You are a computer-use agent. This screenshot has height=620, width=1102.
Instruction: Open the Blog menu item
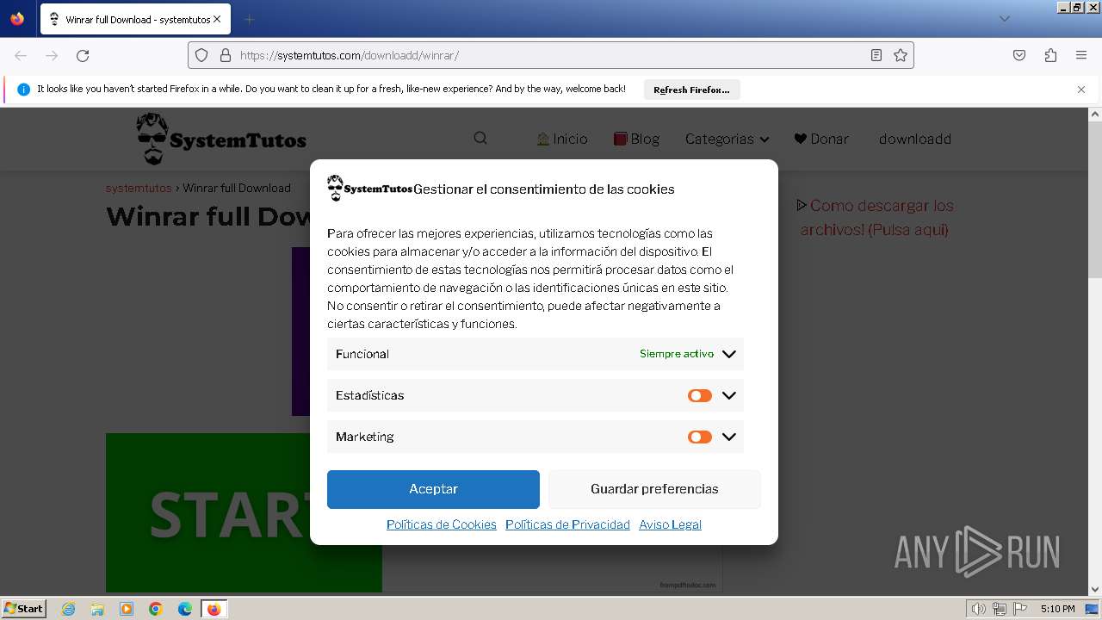(636, 139)
